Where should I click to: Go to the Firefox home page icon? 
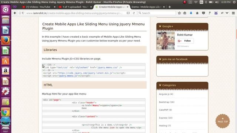197,13
